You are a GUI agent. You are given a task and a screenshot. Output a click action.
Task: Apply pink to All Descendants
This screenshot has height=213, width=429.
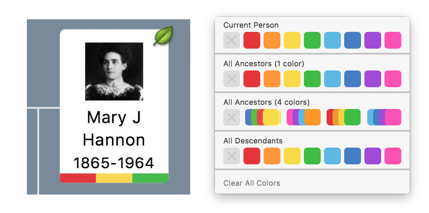393,156
